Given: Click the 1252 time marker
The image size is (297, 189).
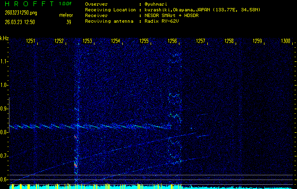Looking at the screenshot, I should click(x=59, y=41).
